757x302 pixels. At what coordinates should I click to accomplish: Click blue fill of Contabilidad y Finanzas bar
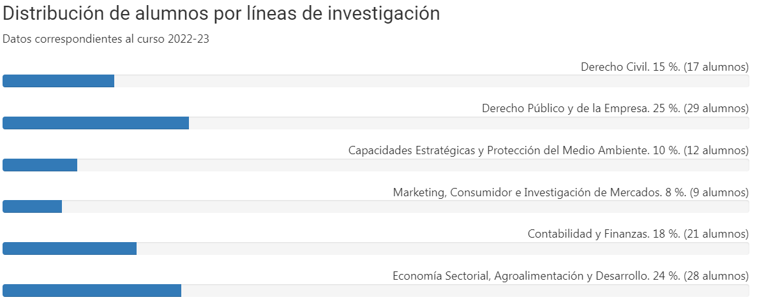point(70,248)
